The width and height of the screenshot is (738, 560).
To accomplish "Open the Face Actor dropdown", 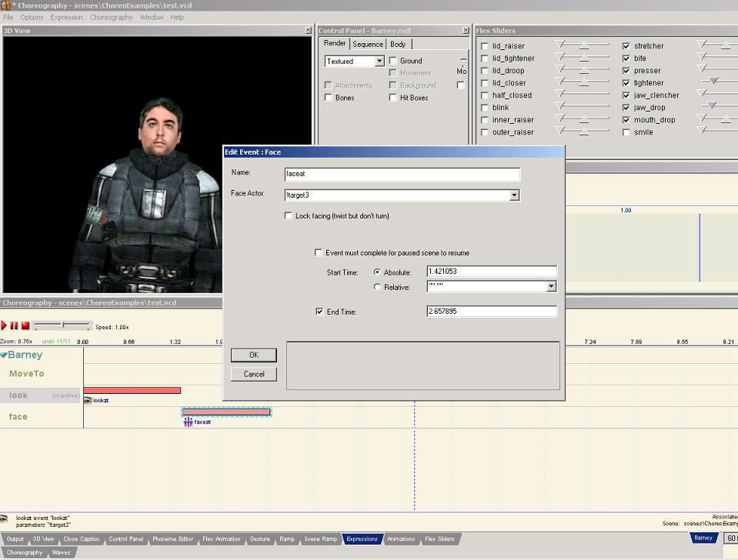I will 514,195.
